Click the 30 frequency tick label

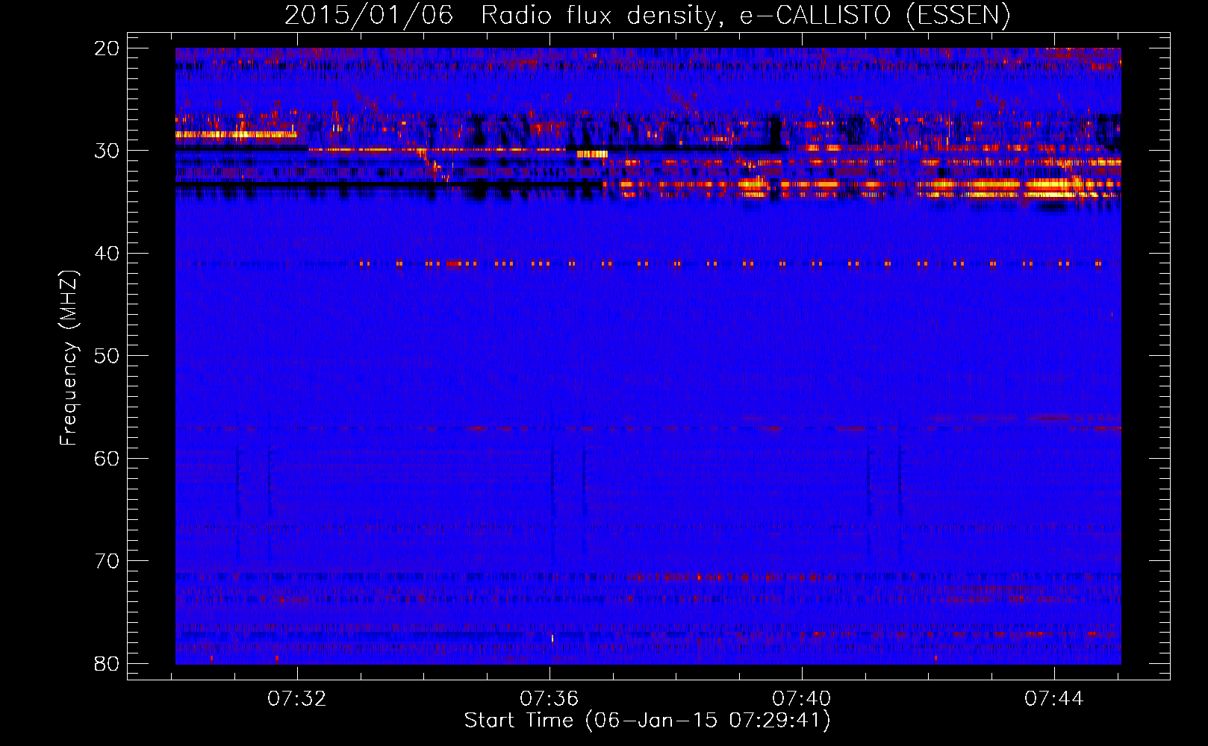(x=108, y=151)
